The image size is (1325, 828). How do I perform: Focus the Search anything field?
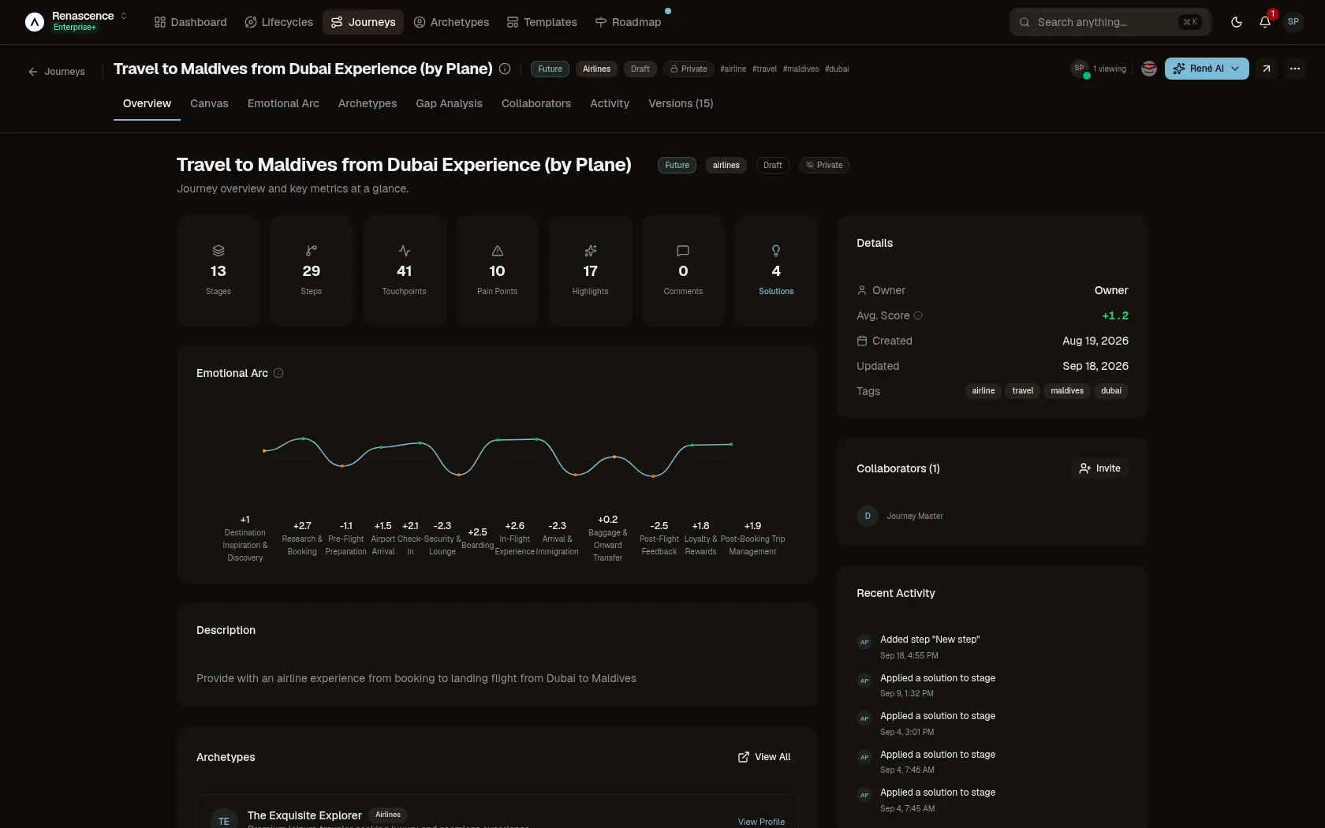1110,22
